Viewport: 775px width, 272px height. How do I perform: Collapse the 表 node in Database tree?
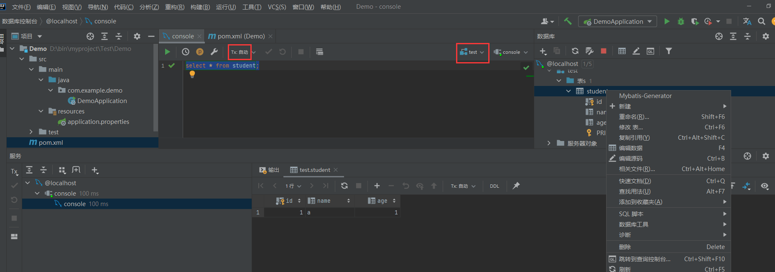(559, 81)
